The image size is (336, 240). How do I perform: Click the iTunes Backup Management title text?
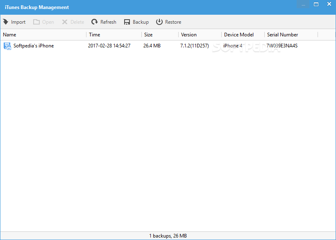37,7
